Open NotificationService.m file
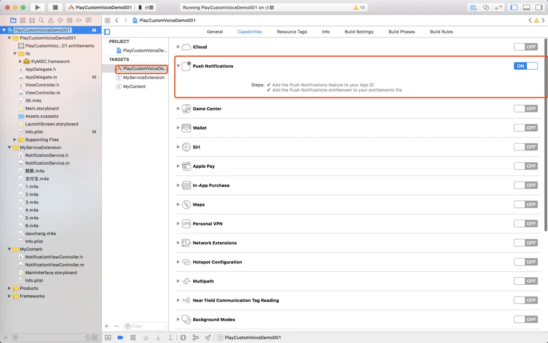 point(47,163)
